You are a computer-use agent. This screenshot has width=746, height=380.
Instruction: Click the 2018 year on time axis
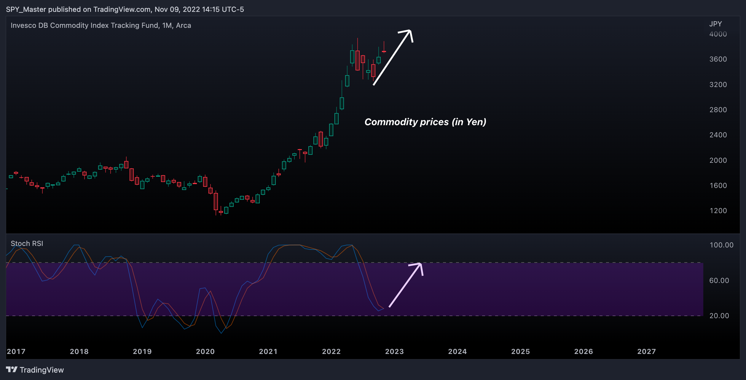pos(79,352)
